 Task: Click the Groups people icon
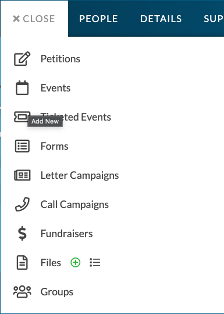tap(22, 292)
